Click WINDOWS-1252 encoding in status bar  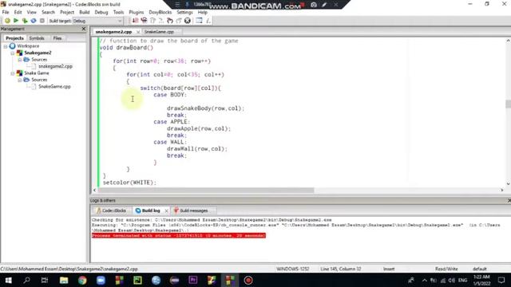tap(293, 269)
